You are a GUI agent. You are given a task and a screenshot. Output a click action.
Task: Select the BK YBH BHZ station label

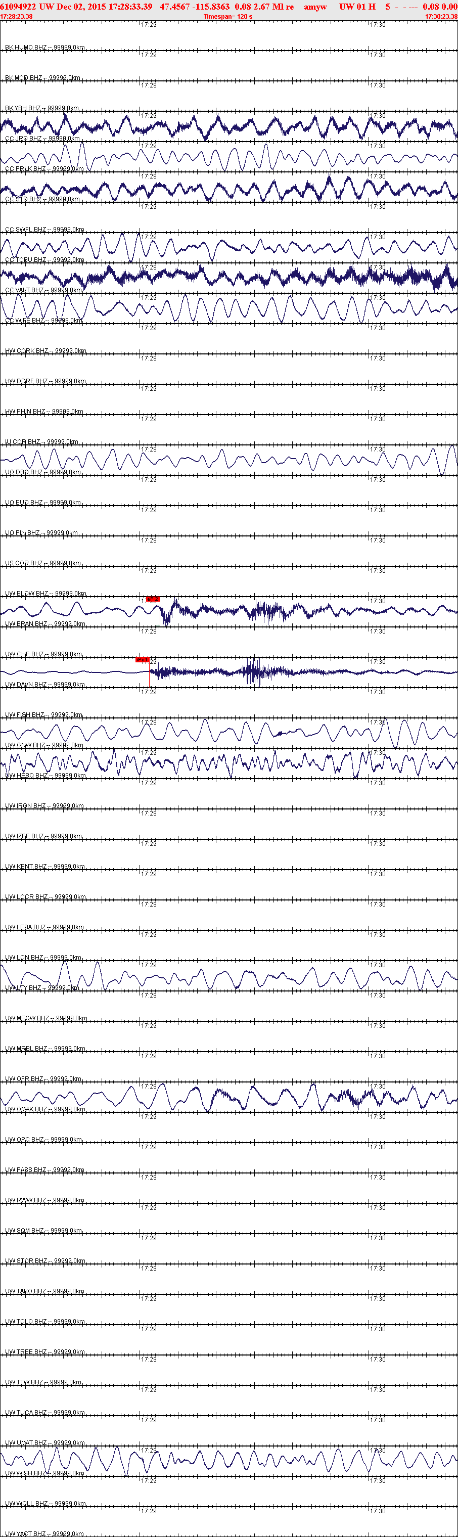click(42, 108)
